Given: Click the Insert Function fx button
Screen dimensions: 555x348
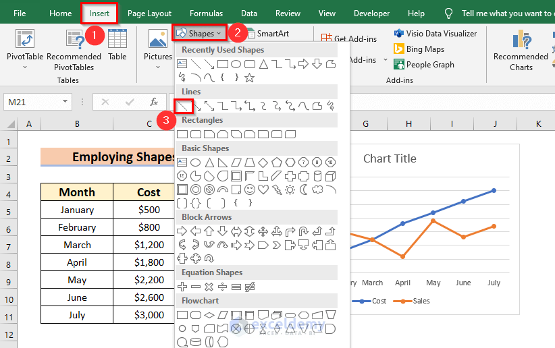Looking at the screenshot, I should pyautogui.click(x=154, y=103).
